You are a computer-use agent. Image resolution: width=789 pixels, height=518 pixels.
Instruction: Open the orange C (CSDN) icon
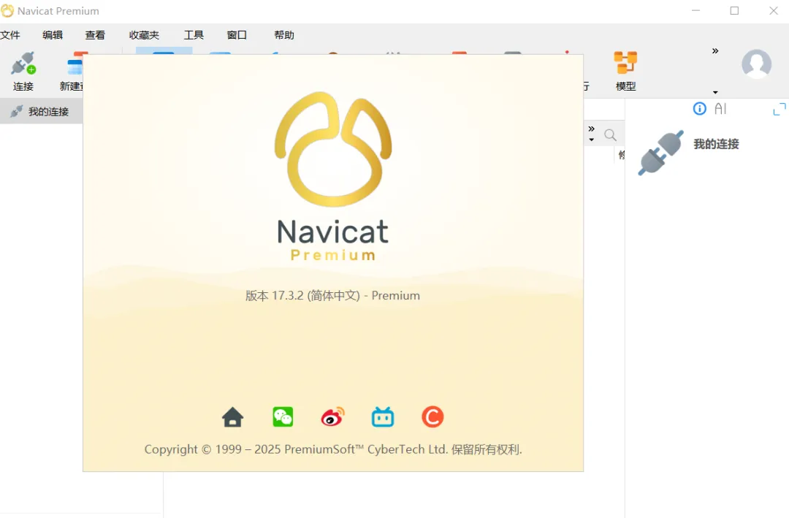pos(432,417)
